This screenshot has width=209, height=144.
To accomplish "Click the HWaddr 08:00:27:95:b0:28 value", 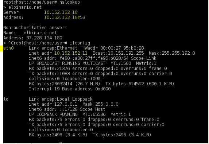I will click(113, 48).
